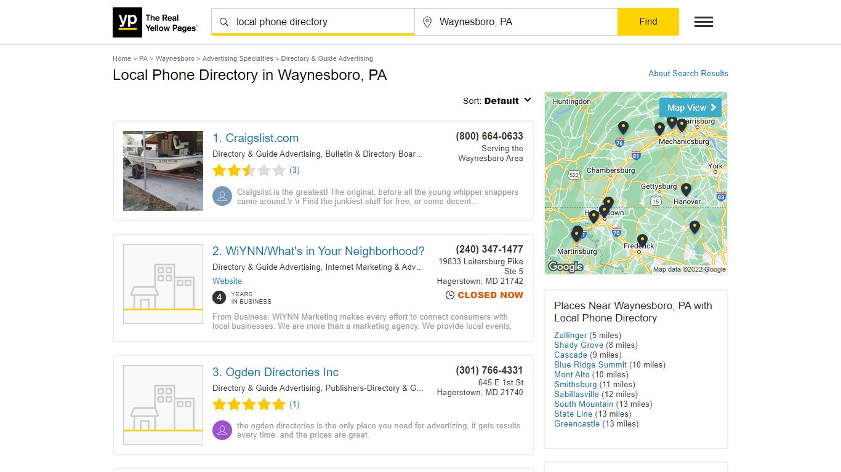Viewport: 841px width, 472px height.
Task: Click Craigslist's Bulletin & Directory Boar category
Action: pyautogui.click(x=374, y=154)
